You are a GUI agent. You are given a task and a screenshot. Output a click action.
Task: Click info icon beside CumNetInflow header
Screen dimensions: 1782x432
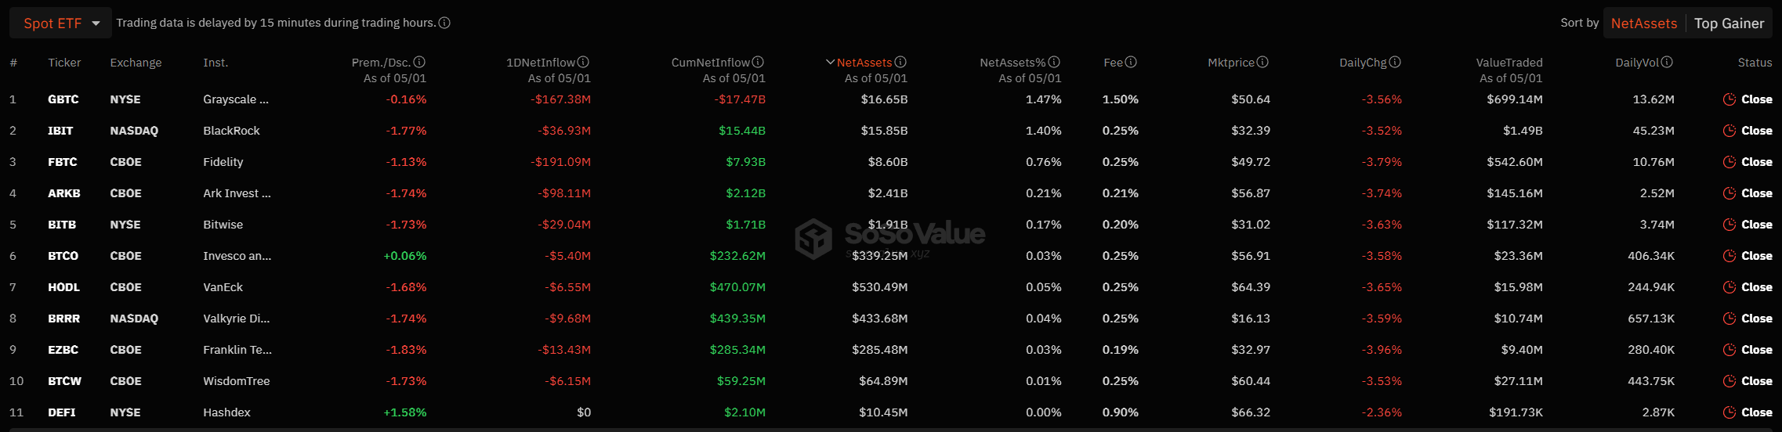coord(758,62)
